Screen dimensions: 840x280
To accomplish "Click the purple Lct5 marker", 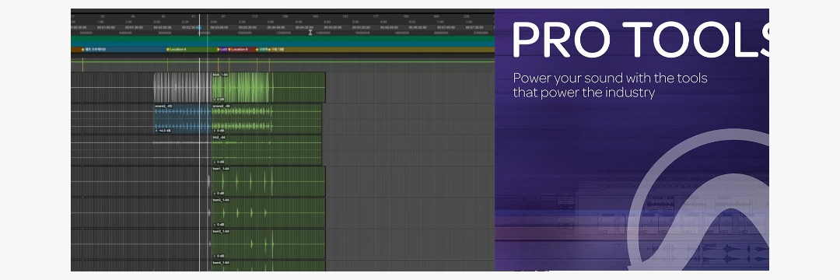I will pos(222,49).
